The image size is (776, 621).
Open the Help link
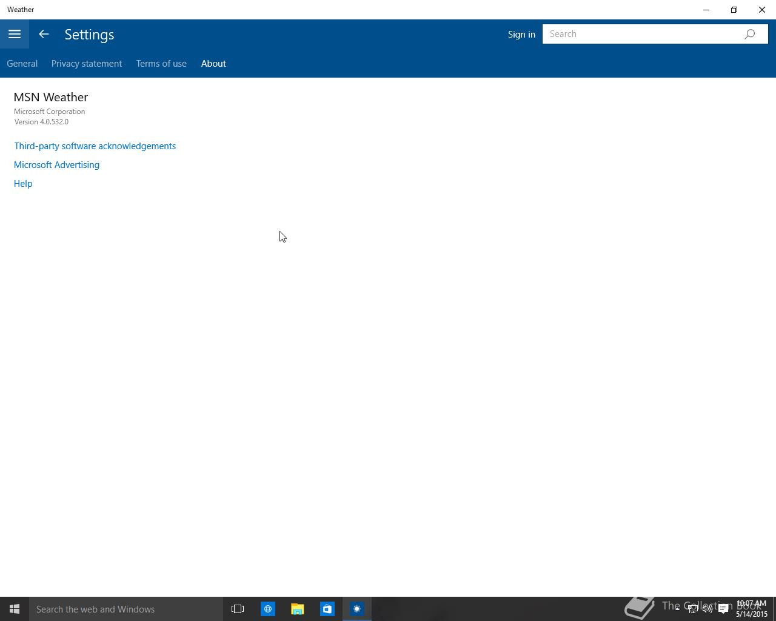pos(23,184)
